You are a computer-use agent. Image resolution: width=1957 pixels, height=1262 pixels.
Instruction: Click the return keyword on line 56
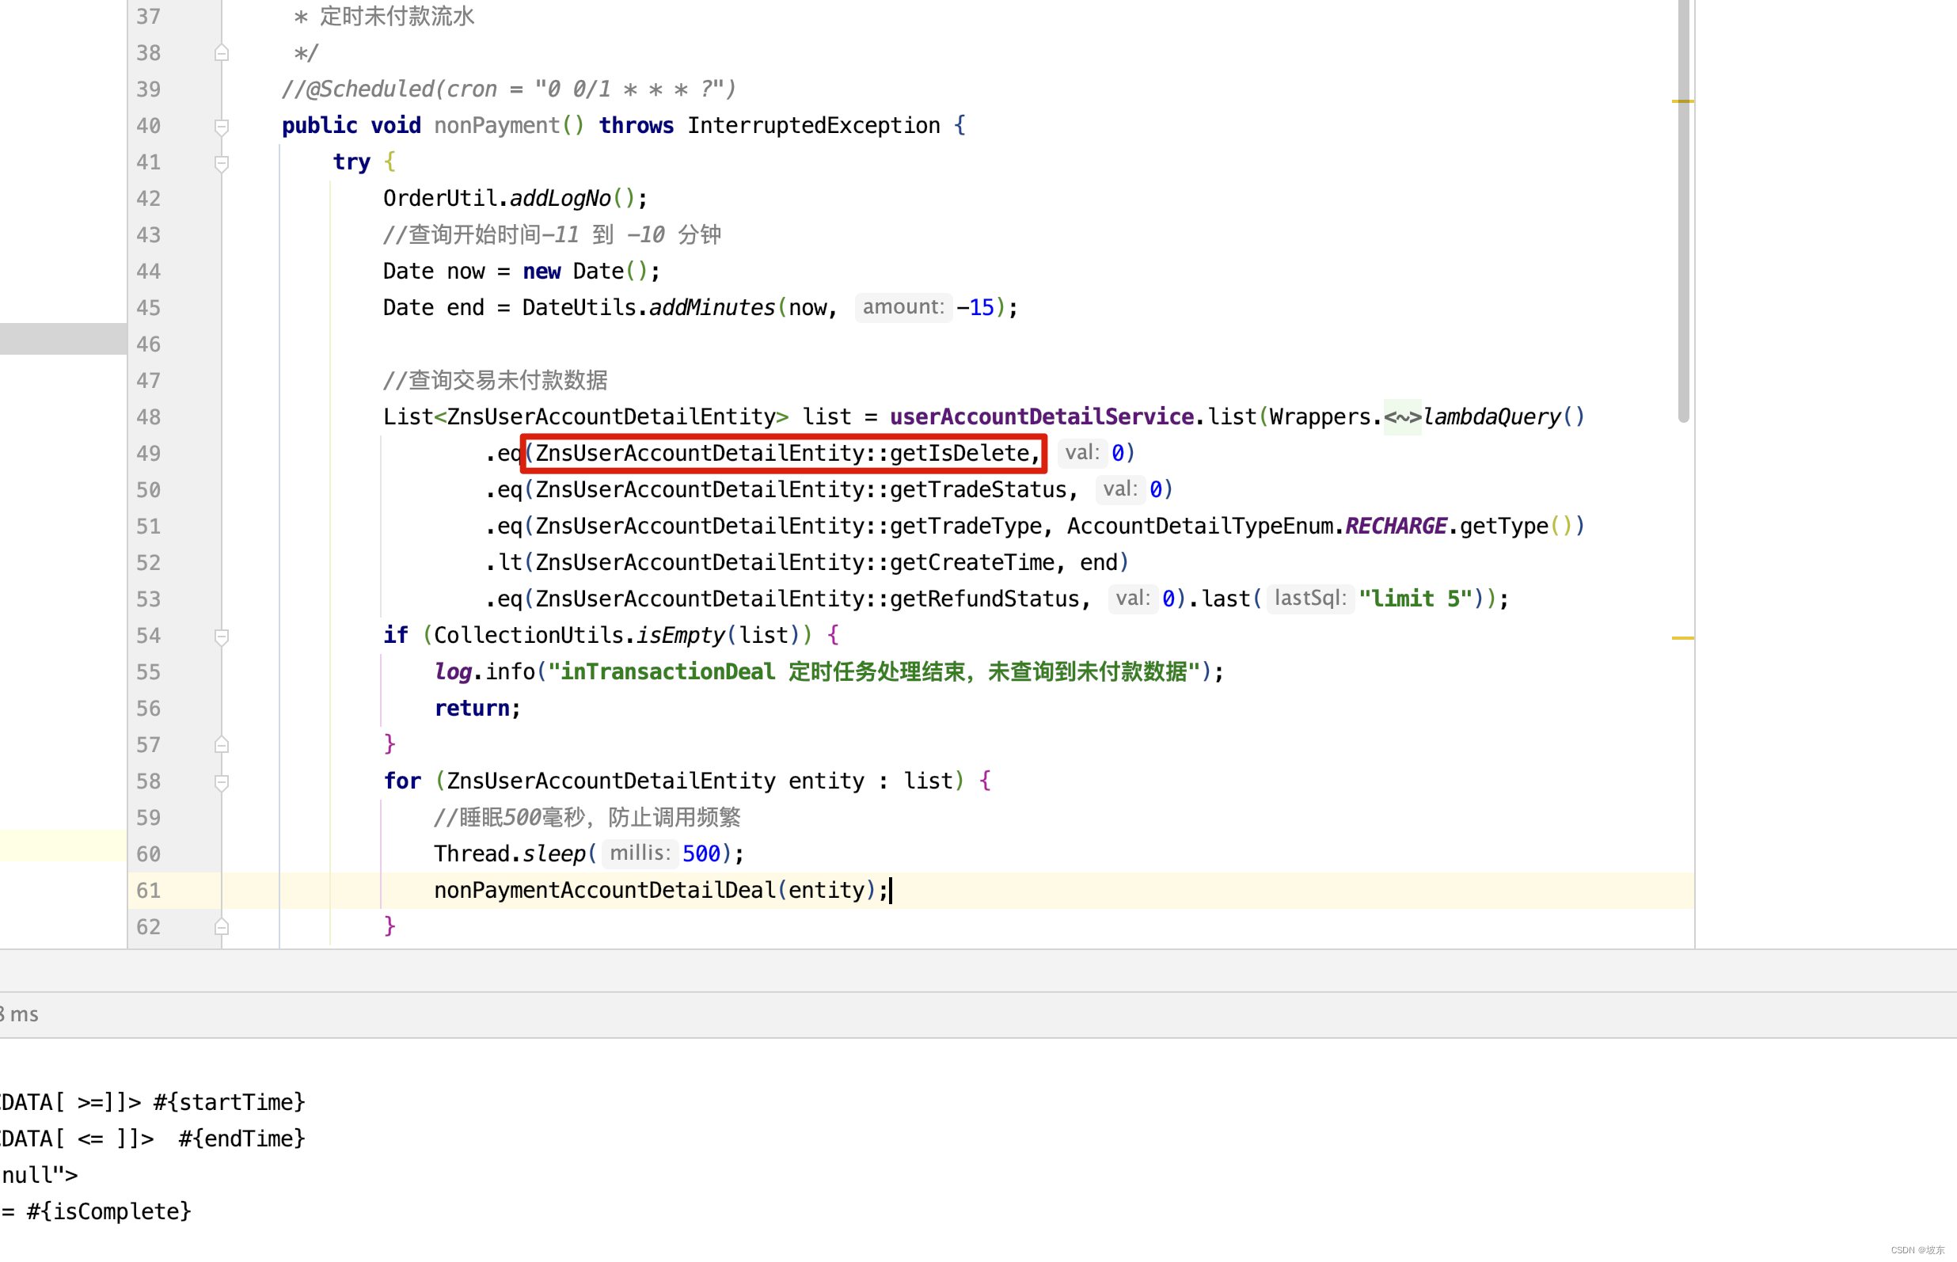click(472, 708)
